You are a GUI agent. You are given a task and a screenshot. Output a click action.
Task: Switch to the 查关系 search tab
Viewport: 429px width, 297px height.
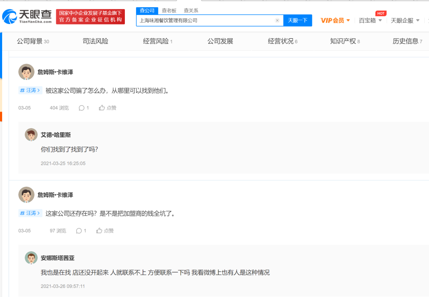pyautogui.click(x=191, y=11)
